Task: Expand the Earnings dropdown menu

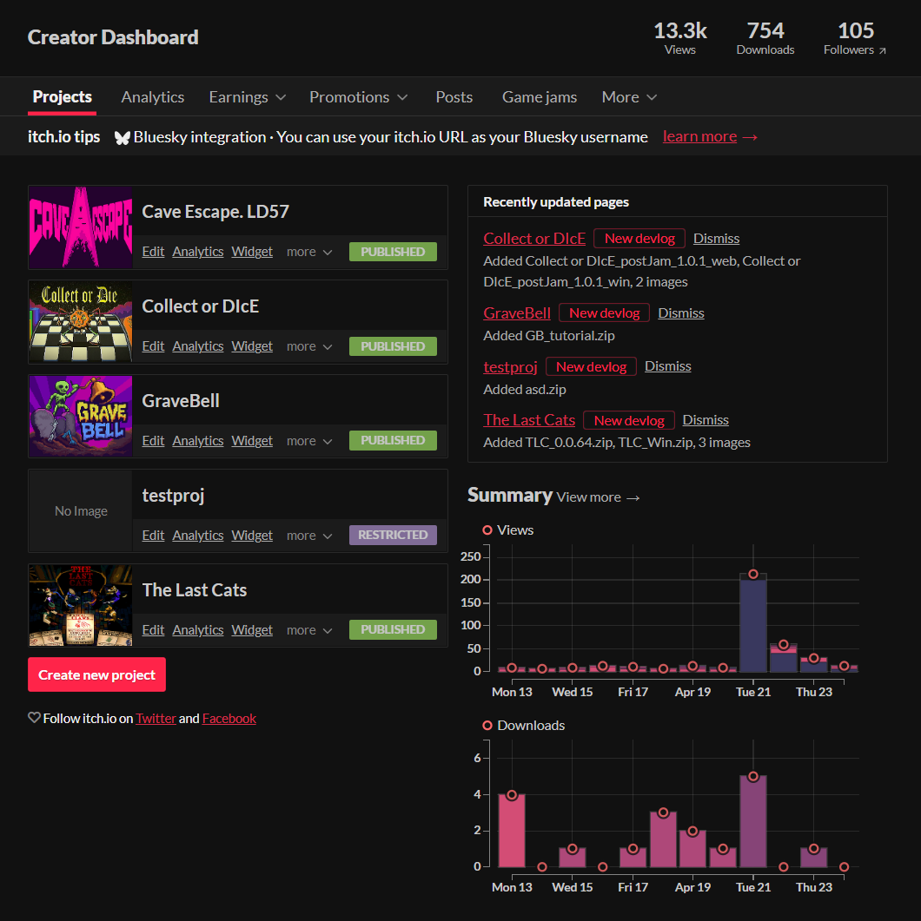Action: pos(248,97)
